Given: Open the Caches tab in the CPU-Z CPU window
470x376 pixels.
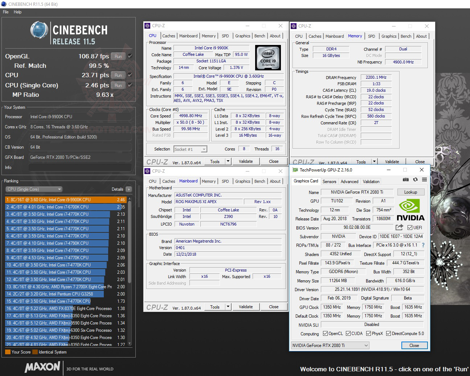Looking at the screenshot, I should coord(168,36).
